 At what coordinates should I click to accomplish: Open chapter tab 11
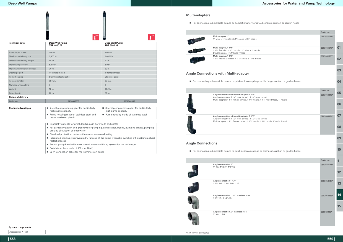pos(339,161)
